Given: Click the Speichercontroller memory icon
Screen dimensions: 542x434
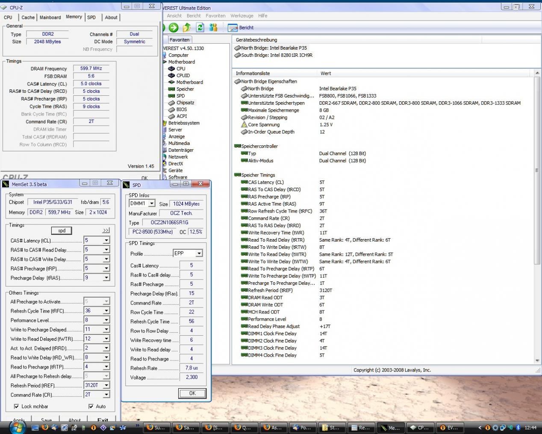Looking at the screenshot, I should 237,146.
